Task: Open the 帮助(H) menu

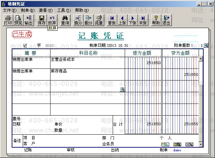Action: tap(82, 10)
